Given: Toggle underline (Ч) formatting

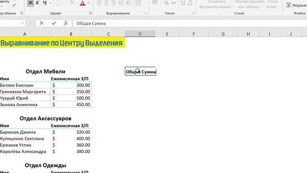Looking at the screenshot, I should tap(45, 3).
